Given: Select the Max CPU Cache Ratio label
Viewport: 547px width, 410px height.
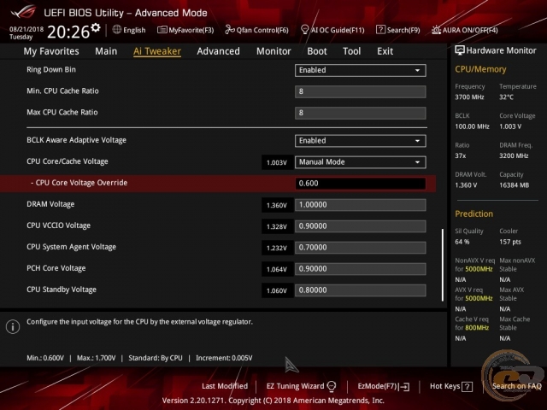Looking at the screenshot, I should [x=62, y=112].
